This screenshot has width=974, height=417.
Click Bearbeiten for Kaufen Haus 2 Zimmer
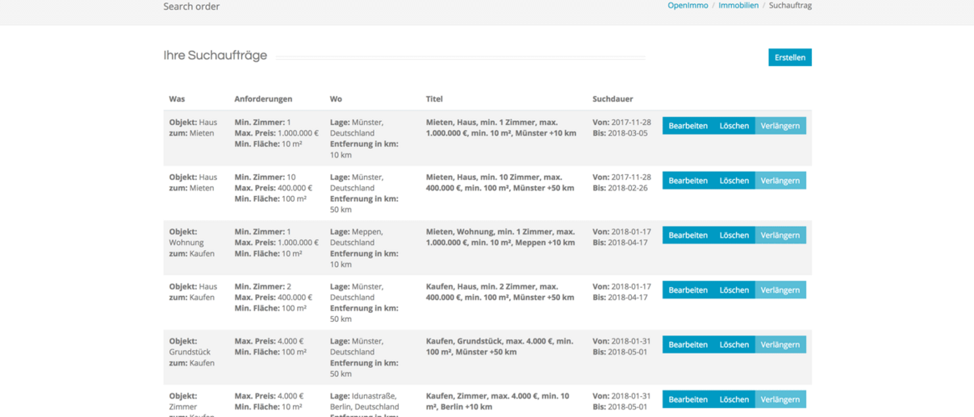point(688,290)
